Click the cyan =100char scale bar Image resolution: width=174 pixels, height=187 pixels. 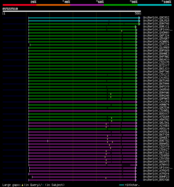point(122,185)
